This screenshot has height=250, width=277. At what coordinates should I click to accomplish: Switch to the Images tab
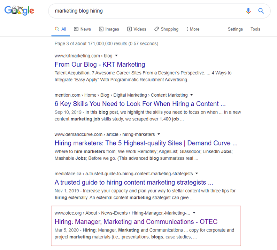109,29
